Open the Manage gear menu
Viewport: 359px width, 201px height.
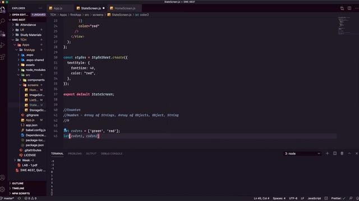2,189
